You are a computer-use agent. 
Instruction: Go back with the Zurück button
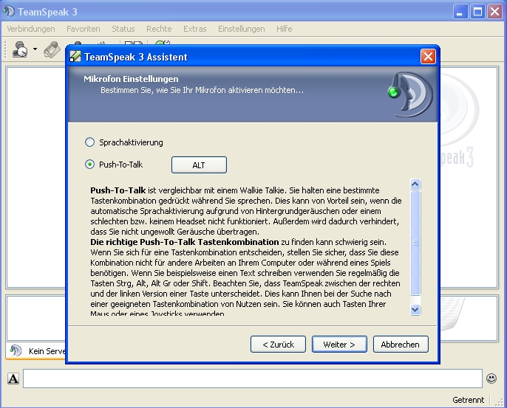278,345
